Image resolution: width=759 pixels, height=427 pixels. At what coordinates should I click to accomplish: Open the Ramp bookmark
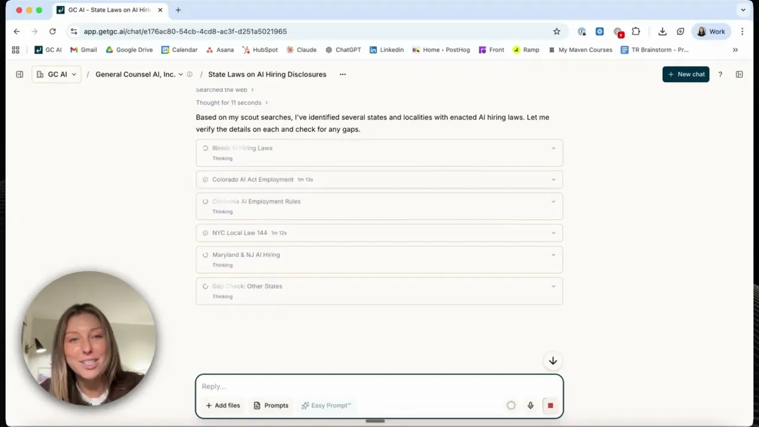click(x=526, y=50)
